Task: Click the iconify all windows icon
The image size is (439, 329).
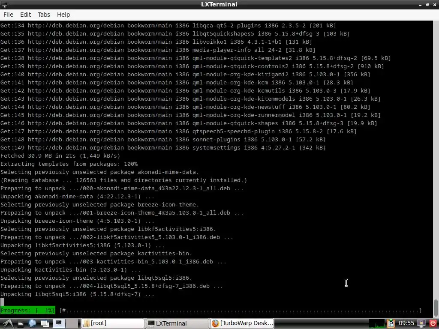Action: 45,323
